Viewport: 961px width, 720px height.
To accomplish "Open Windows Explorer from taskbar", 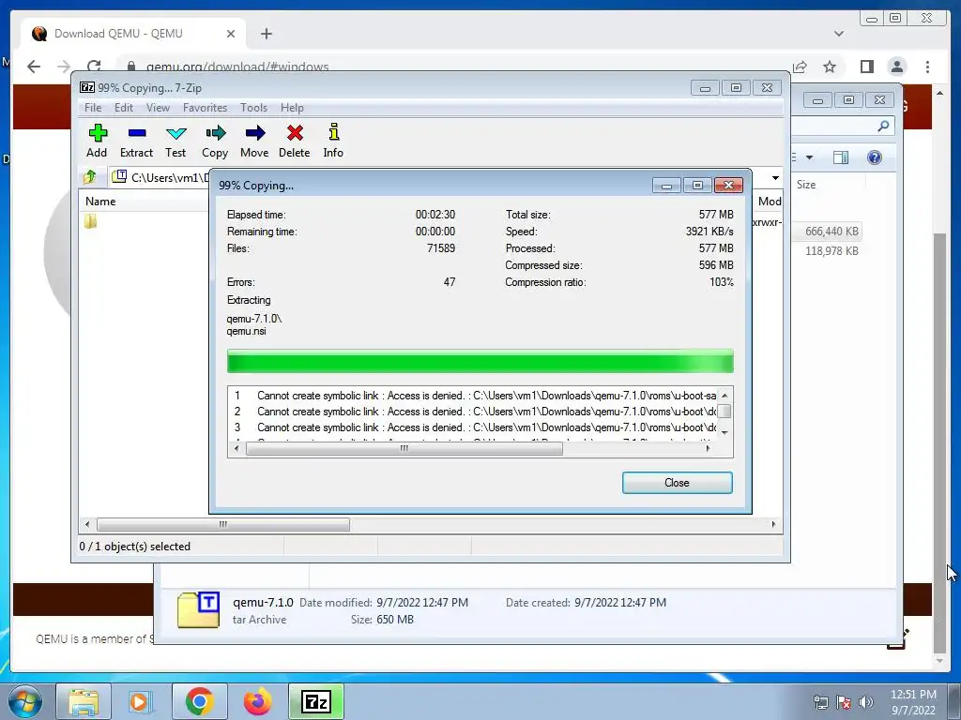I will point(84,701).
